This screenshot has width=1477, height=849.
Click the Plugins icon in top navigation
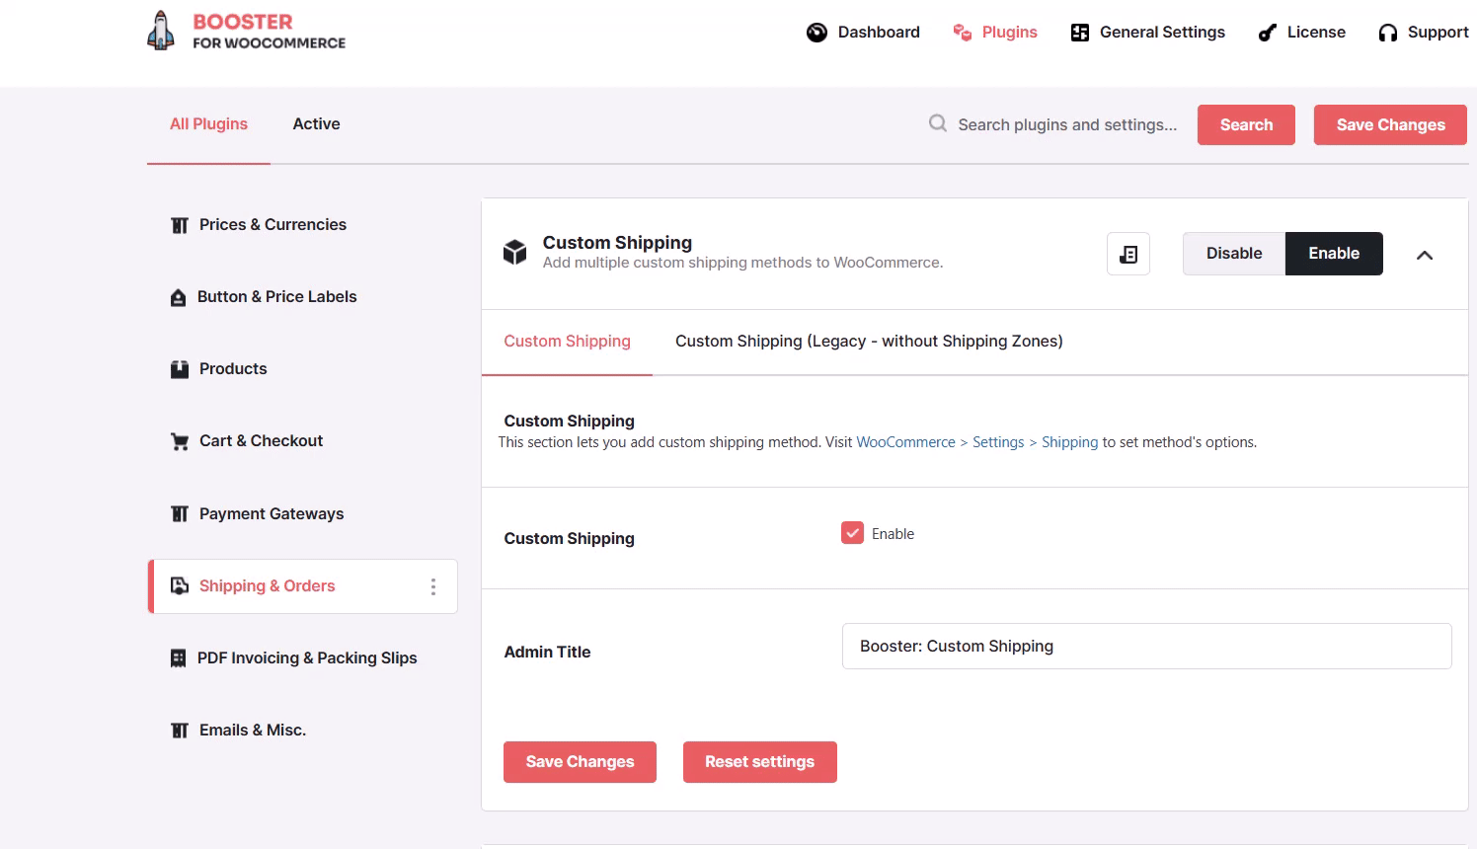pyautogui.click(x=963, y=33)
